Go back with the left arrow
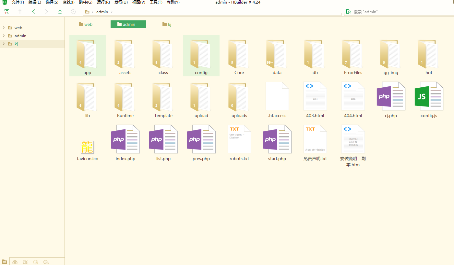This screenshot has width=454, height=265. (33, 12)
